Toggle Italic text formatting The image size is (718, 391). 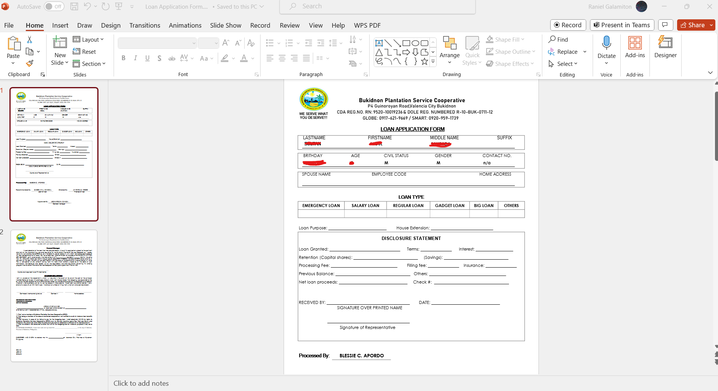(x=135, y=58)
